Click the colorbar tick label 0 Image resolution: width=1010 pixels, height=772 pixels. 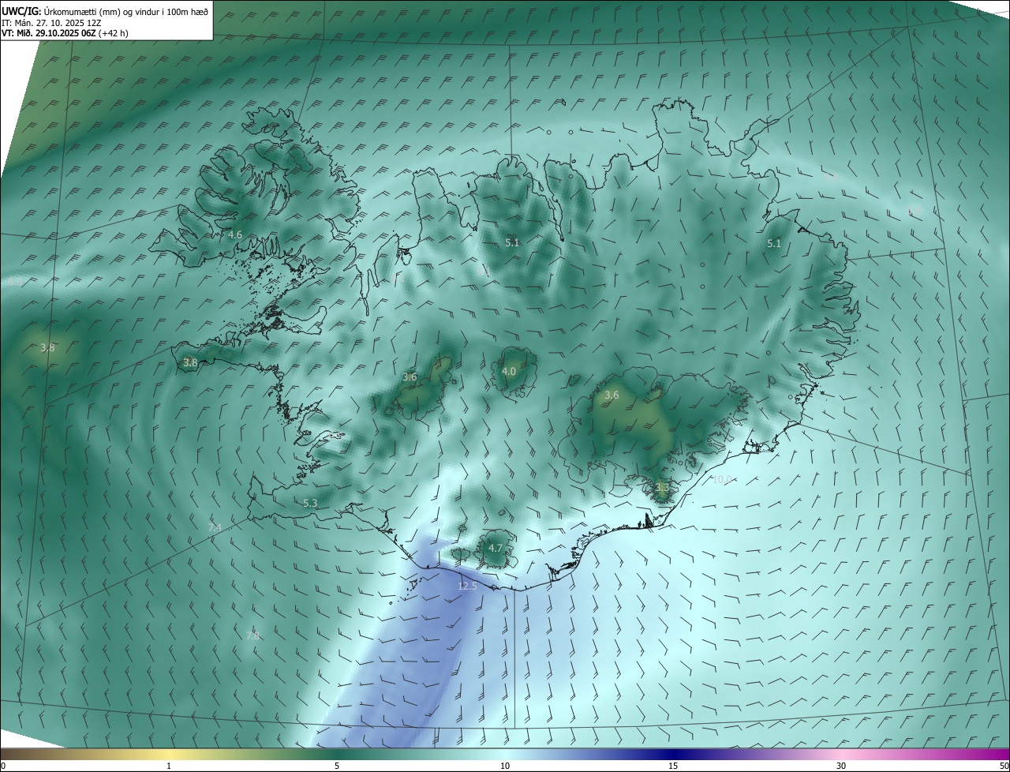click(3, 766)
